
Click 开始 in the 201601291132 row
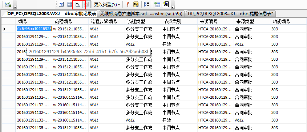pos(166,120)
